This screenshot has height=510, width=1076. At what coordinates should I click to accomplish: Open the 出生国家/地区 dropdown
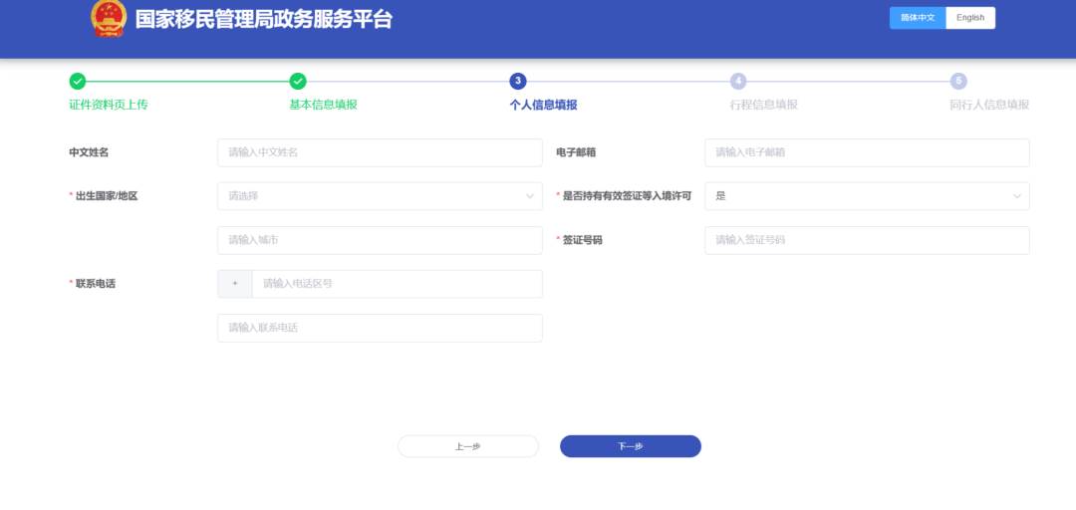point(379,196)
